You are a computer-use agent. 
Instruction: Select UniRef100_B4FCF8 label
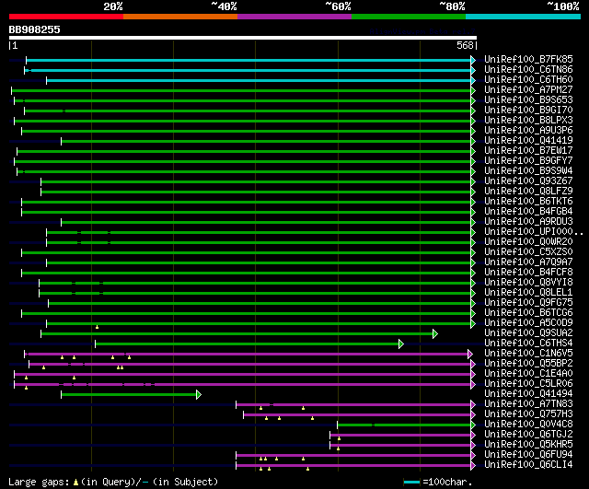click(x=528, y=273)
